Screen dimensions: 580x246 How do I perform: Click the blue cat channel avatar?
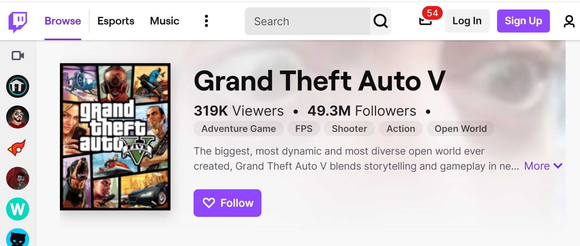(x=18, y=238)
